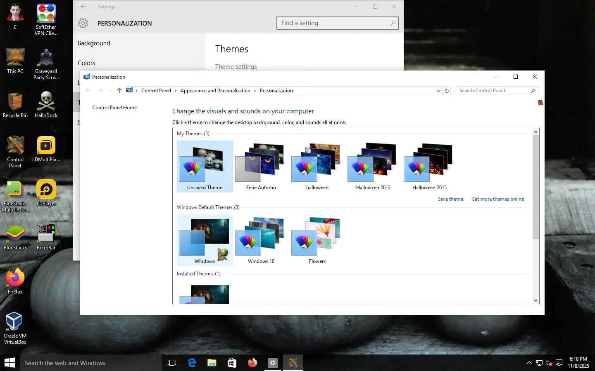Open the recent locations dropdown arrow
Viewport: 595px width, 371px height.
click(110, 91)
